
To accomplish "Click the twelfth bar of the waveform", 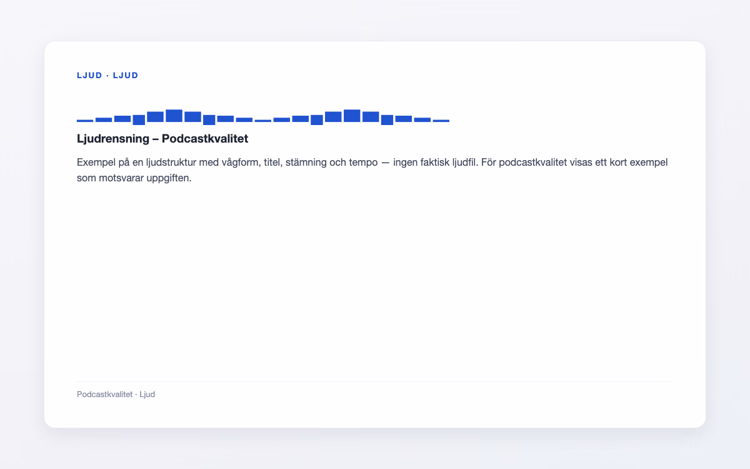I will 282,119.
